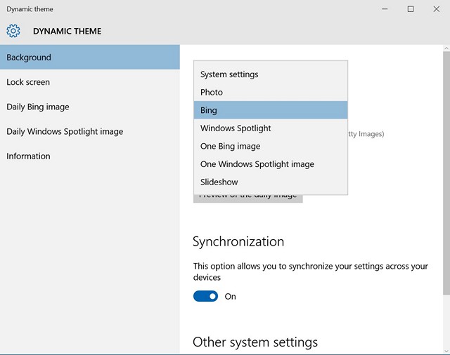
Task: Click the Synchronization heading
Action: click(x=238, y=241)
